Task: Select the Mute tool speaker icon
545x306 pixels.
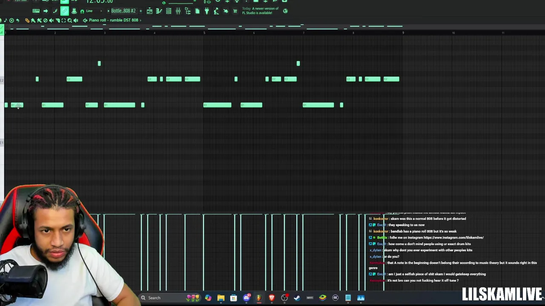Action: [x=52, y=20]
